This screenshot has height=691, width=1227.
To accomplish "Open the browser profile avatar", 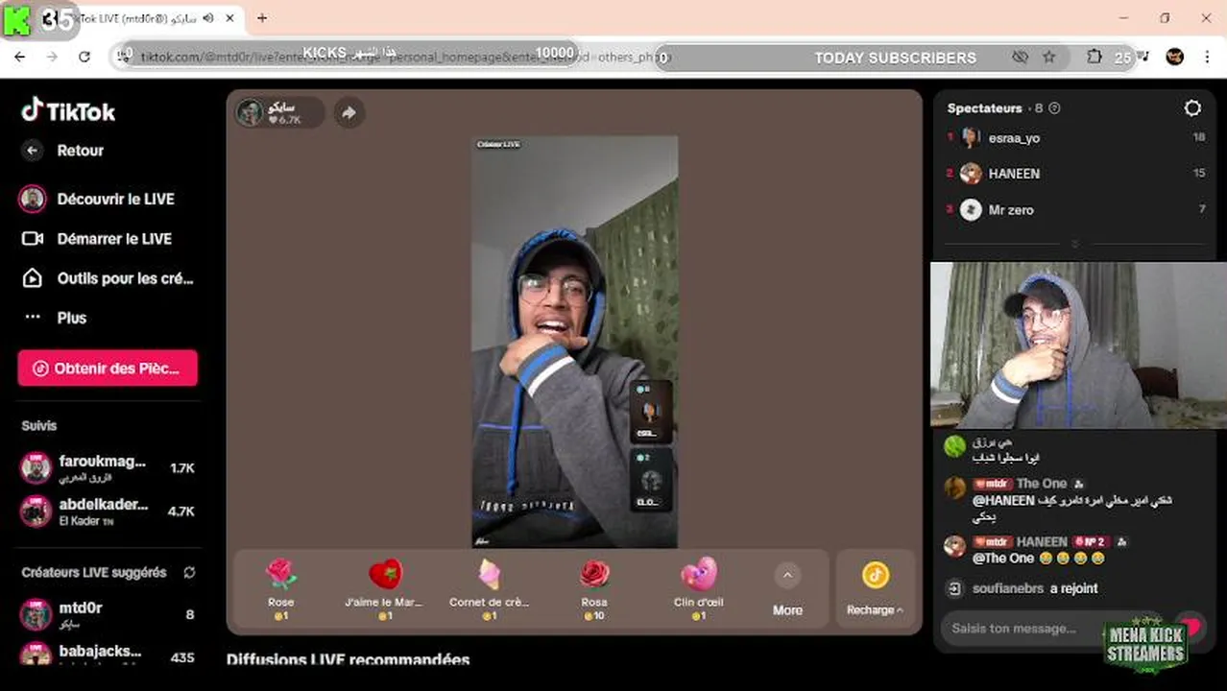I will pos(1174,57).
